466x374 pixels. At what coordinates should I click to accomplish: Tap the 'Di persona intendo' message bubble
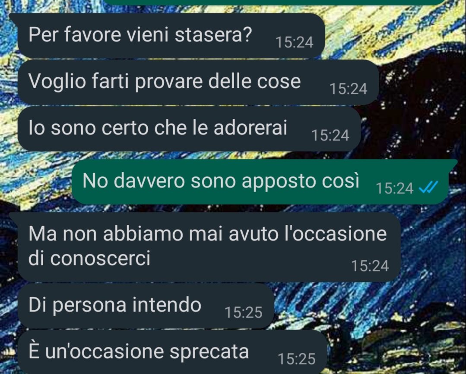pyautogui.click(x=146, y=306)
